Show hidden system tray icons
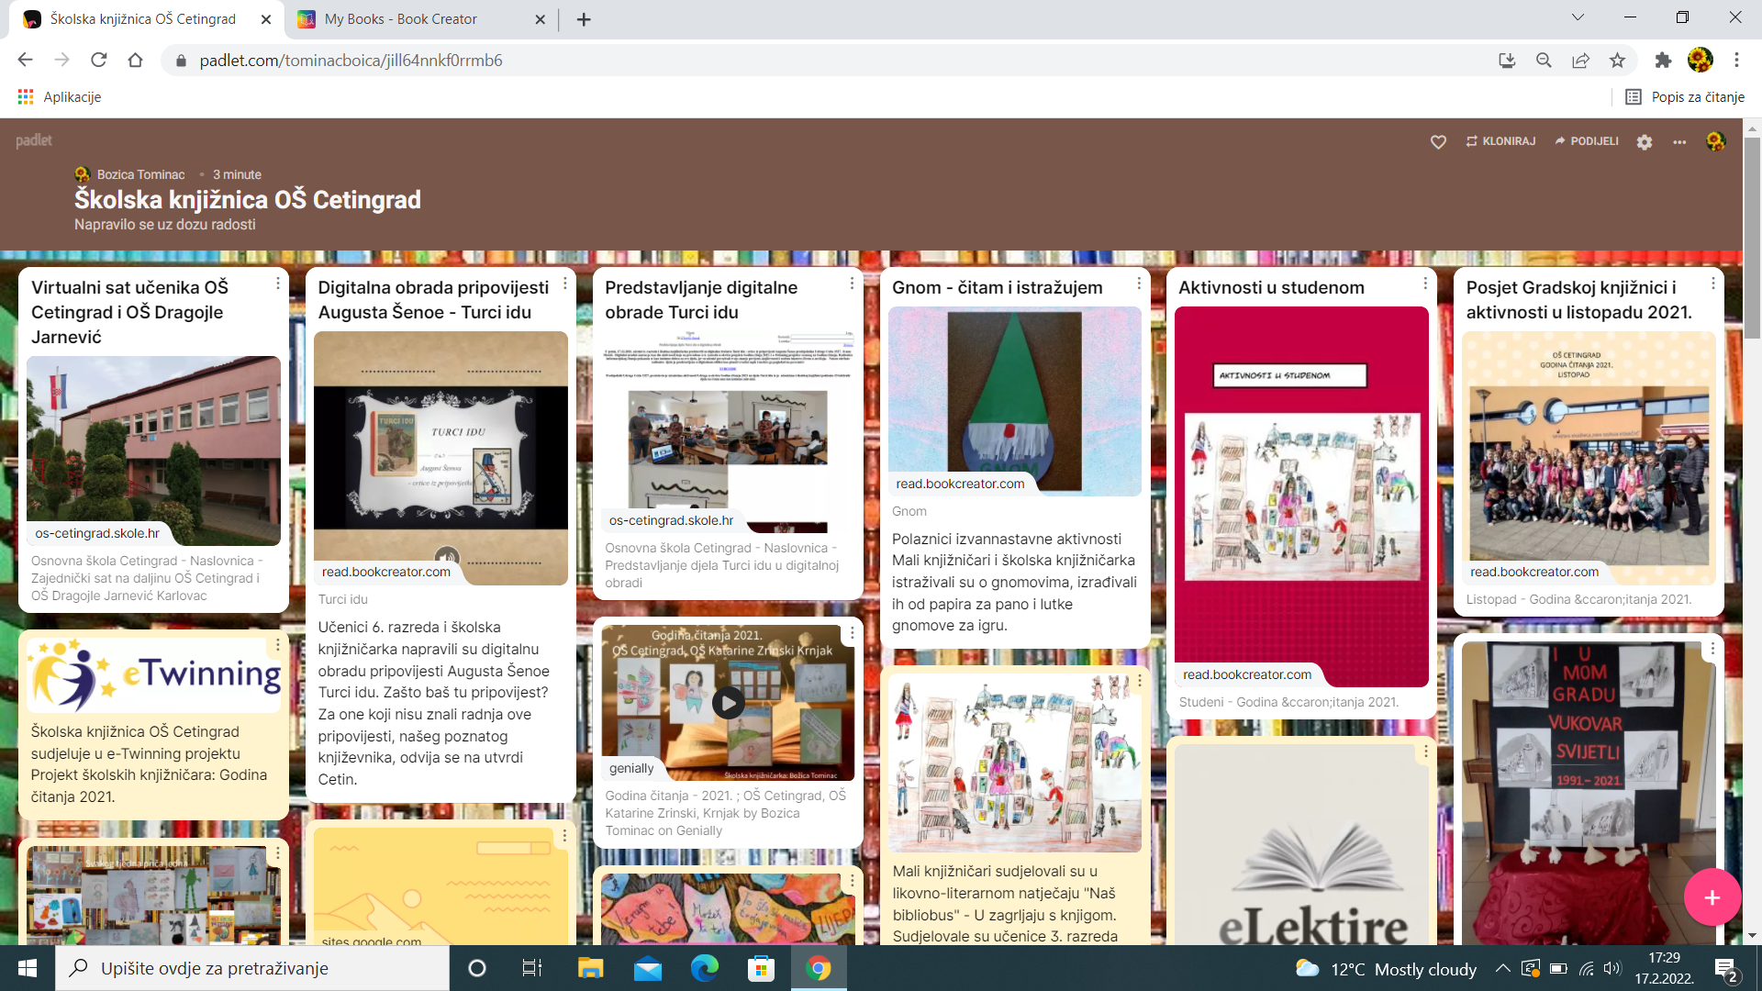The height and width of the screenshot is (991, 1762). pyautogui.click(x=1502, y=968)
